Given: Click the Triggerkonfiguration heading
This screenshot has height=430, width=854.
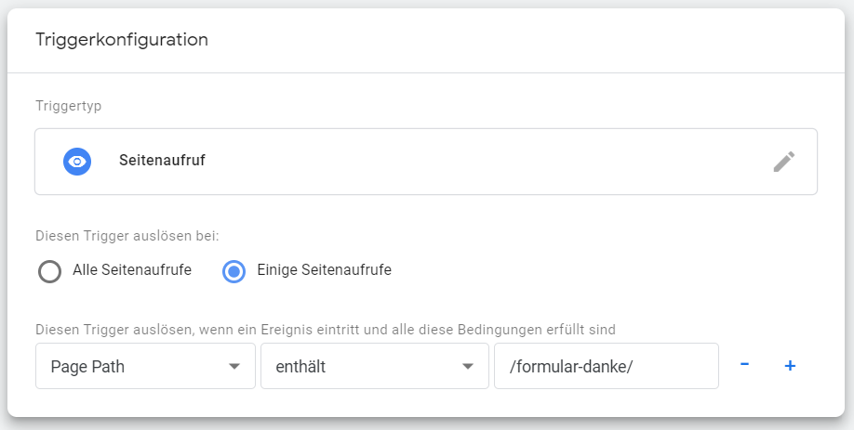Looking at the screenshot, I should (x=122, y=40).
